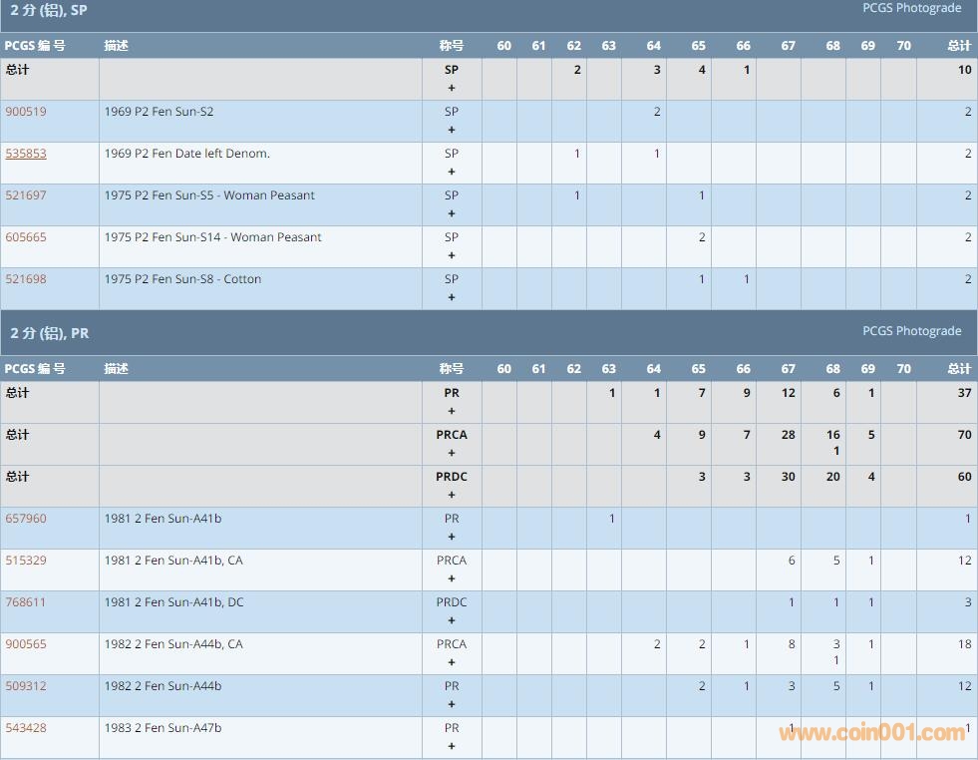Click the 521697 coin number link

[26, 195]
